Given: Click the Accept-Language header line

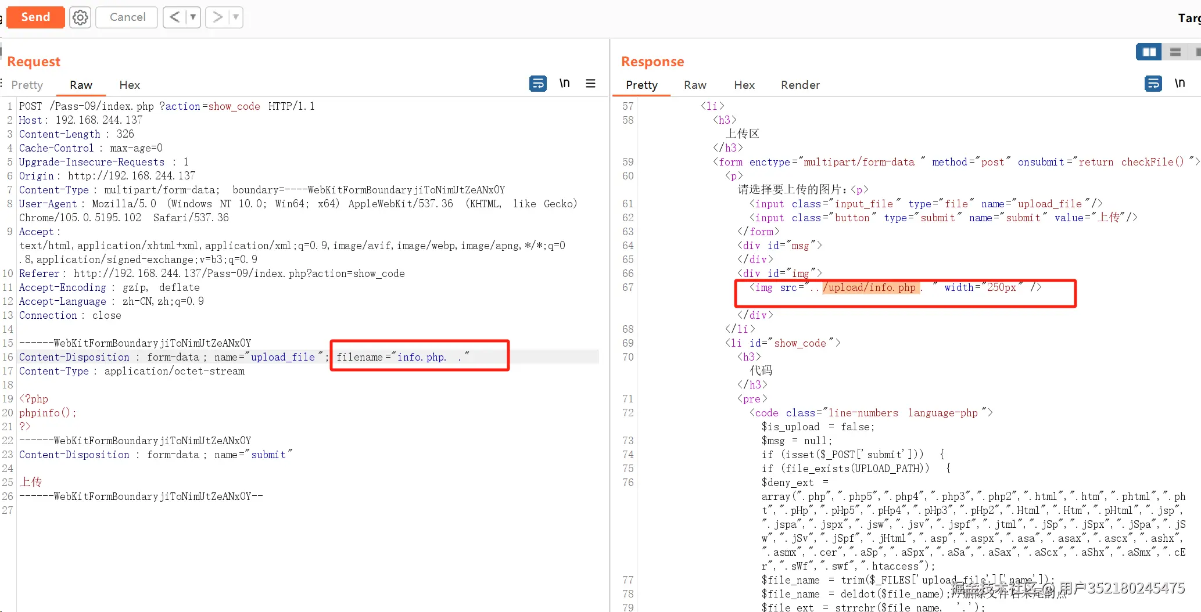Looking at the screenshot, I should coord(112,301).
